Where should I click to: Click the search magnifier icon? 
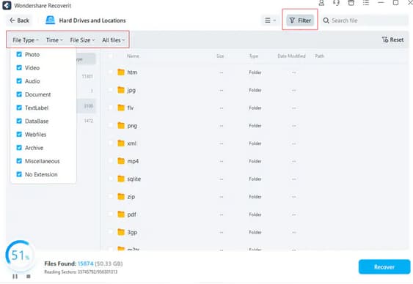point(326,20)
